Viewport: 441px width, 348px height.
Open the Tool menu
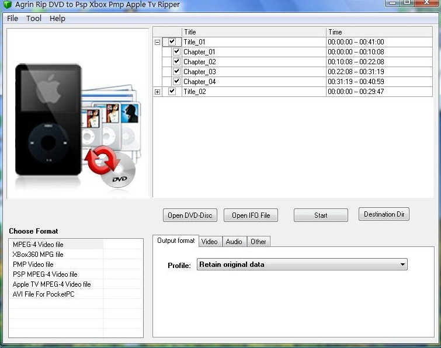tap(34, 18)
